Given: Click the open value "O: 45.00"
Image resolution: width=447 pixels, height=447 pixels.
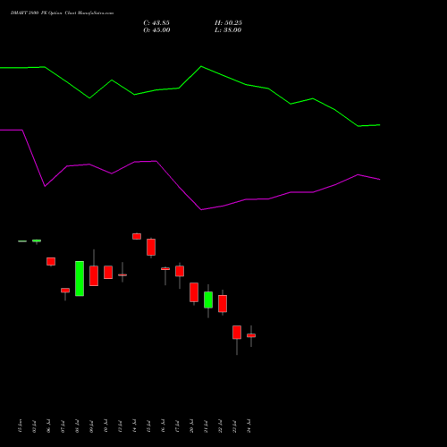Looking at the screenshot, I should (156, 30).
